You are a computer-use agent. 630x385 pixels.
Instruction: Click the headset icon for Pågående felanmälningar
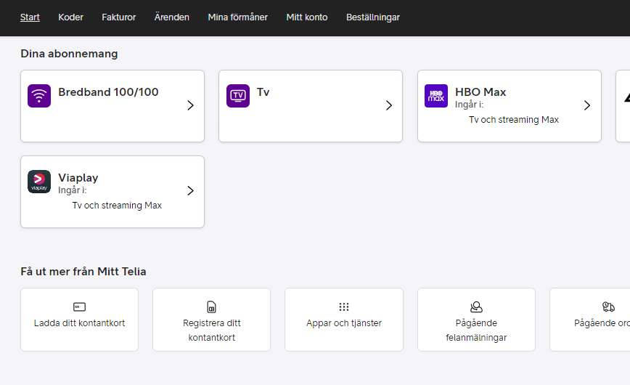pos(476,307)
